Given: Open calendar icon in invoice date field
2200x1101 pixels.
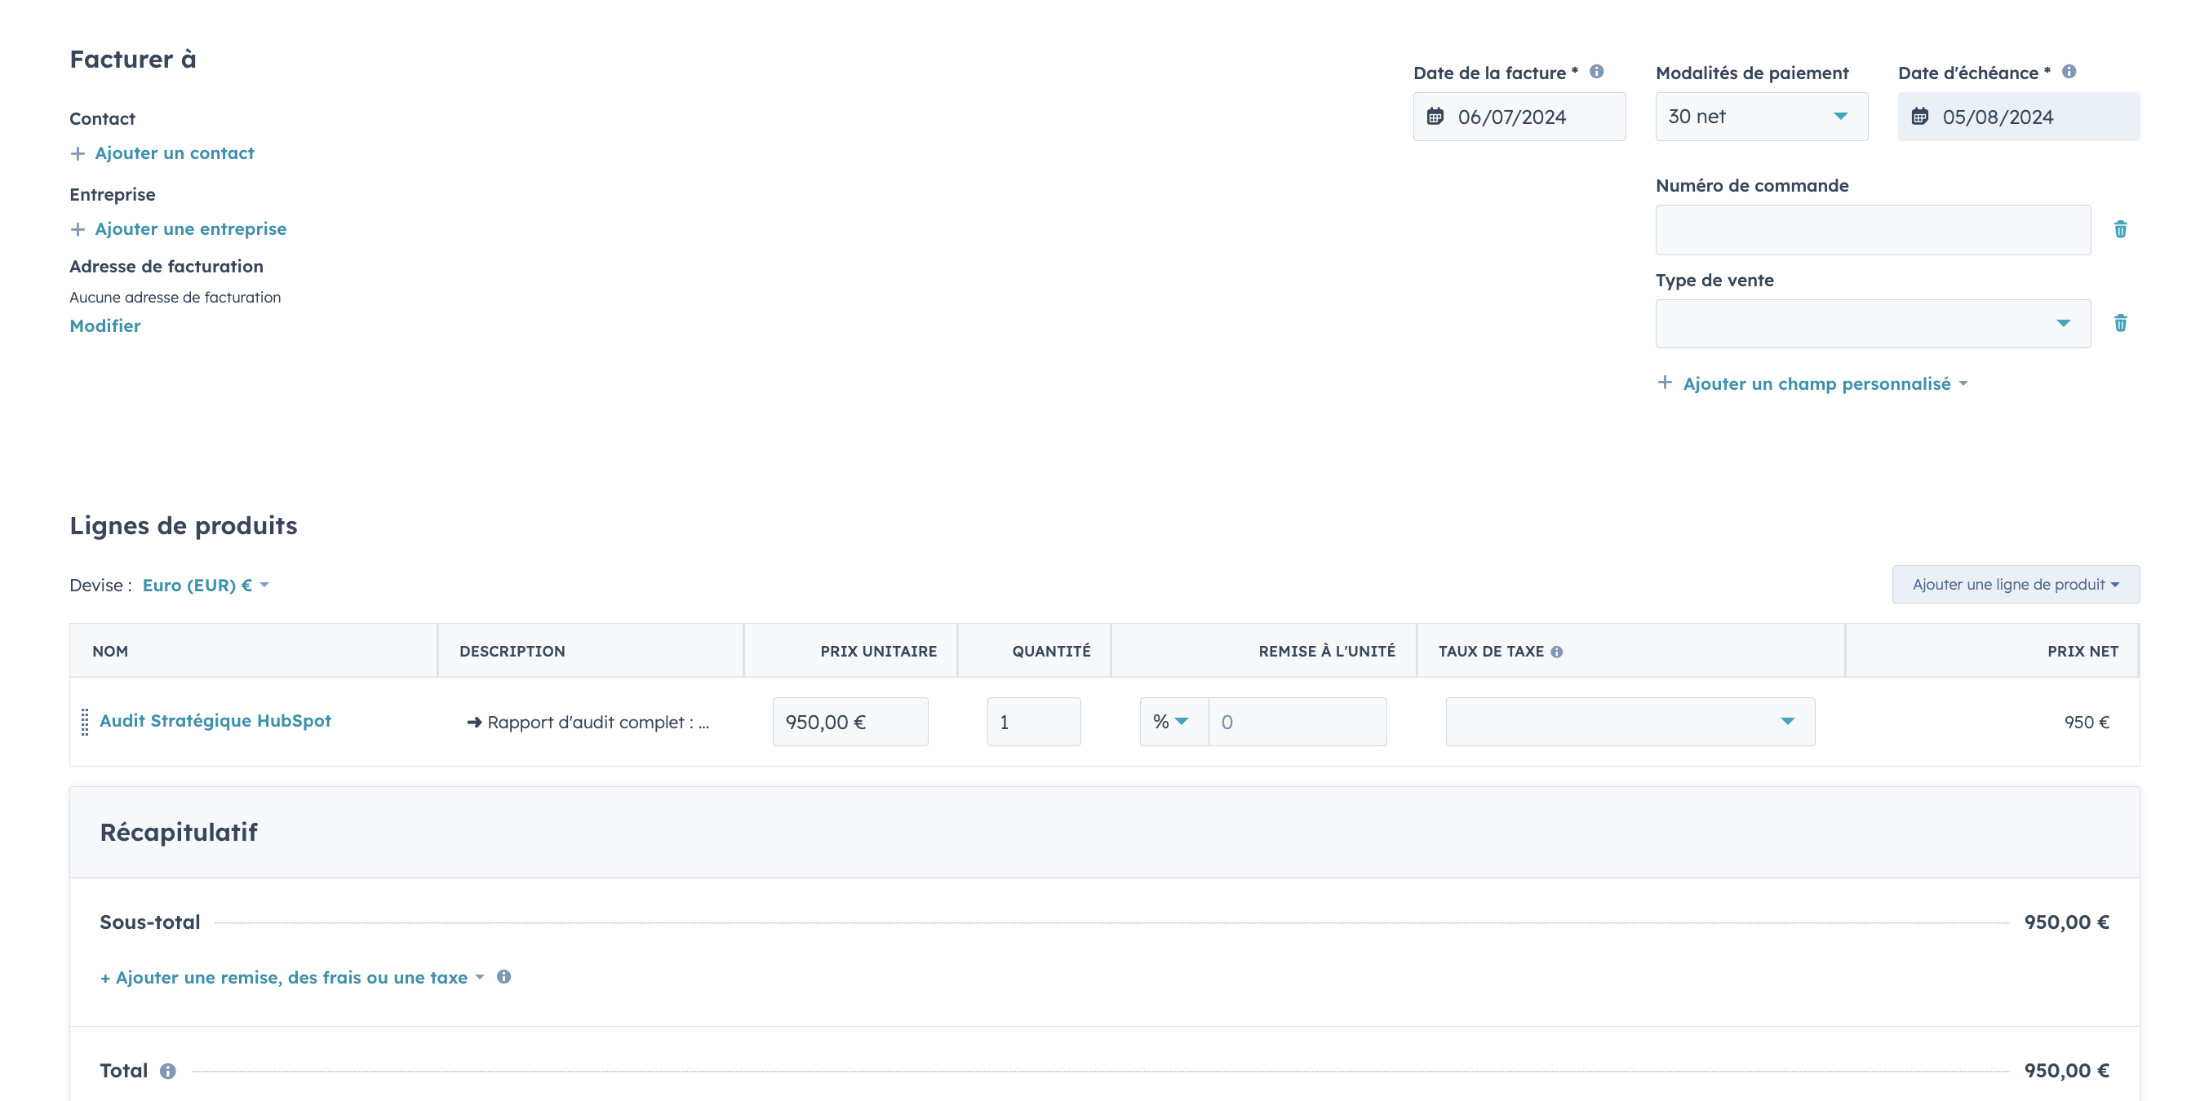Looking at the screenshot, I should click(x=1435, y=117).
